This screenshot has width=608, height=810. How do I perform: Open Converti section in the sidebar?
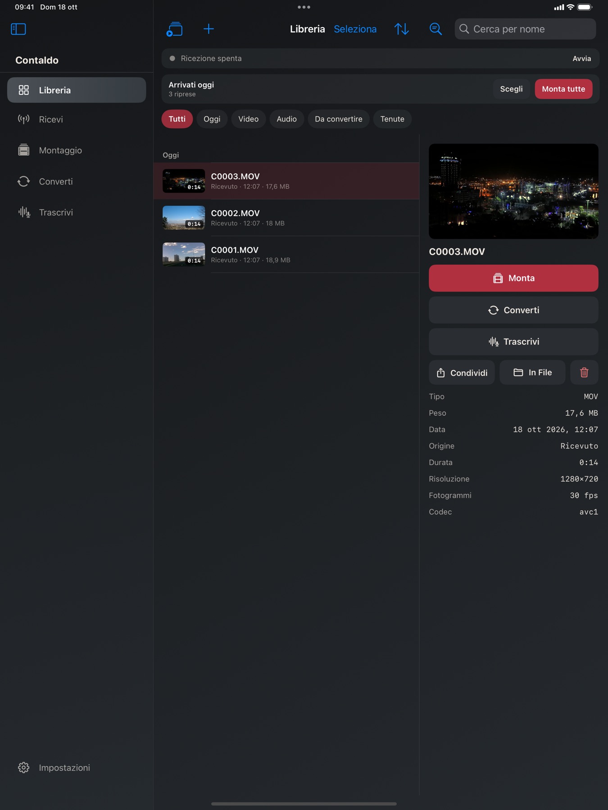coord(77,181)
